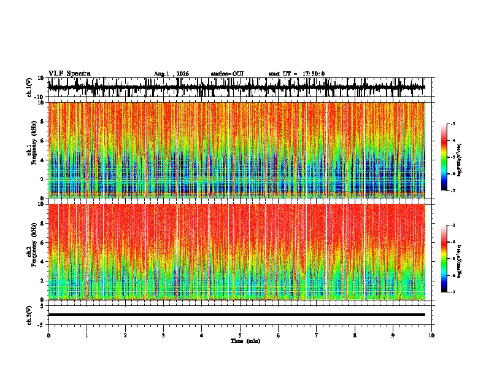Click the ch.1 color bar "log(PSD)" label

pos(460,160)
